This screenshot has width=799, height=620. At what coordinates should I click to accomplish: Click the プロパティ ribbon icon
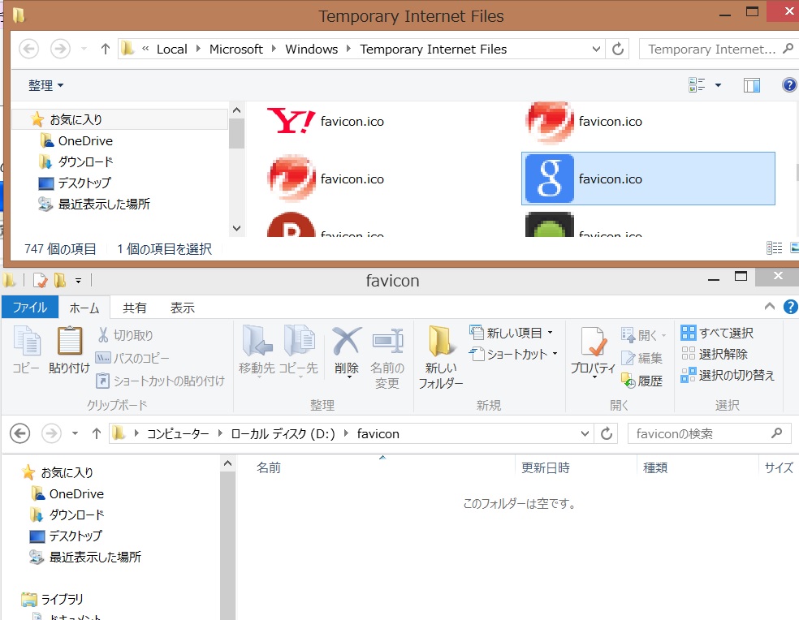pyautogui.click(x=593, y=352)
